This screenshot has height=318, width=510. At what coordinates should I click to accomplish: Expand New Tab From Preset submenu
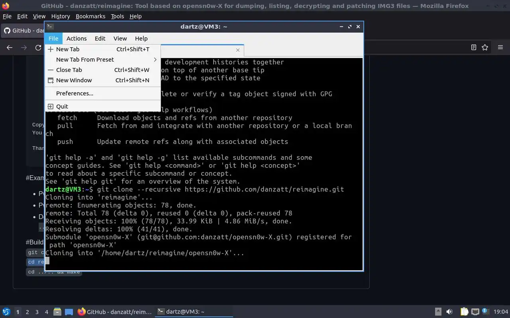[103, 60]
